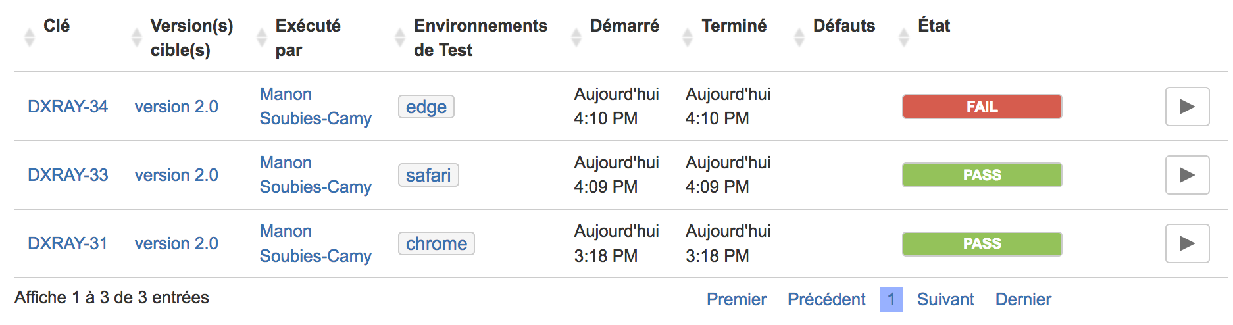Click the red FAIL status bar
Viewport: 1233px width, 325px height.
coord(982,107)
